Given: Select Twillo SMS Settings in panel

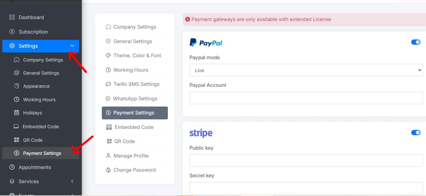Looking at the screenshot, I should tap(136, 84).
